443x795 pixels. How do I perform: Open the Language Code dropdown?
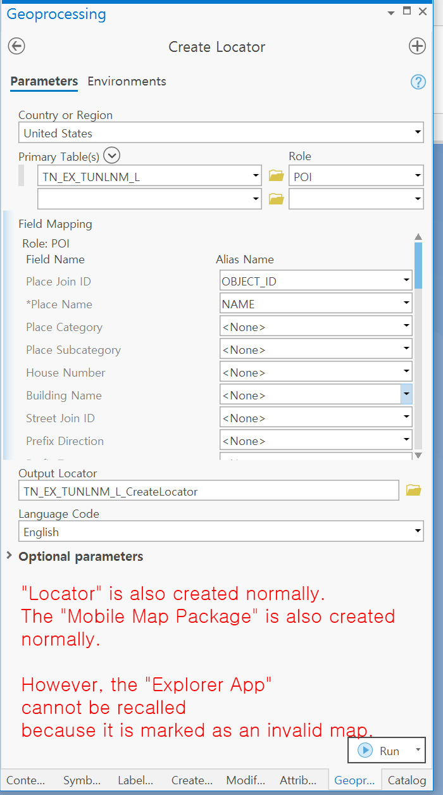[x=417, y=530]
